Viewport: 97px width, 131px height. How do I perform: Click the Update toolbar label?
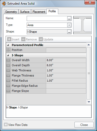[48, 39]
